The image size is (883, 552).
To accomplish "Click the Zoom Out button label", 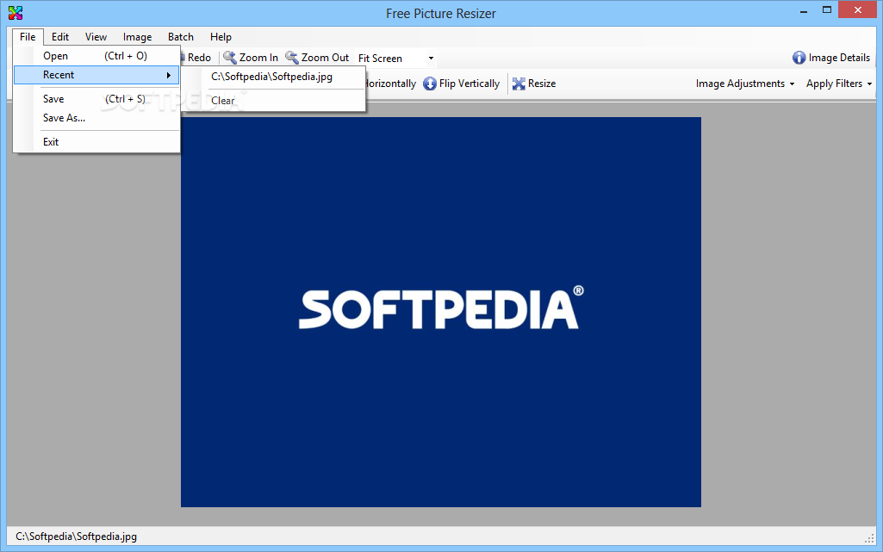I will pos(325,58).
